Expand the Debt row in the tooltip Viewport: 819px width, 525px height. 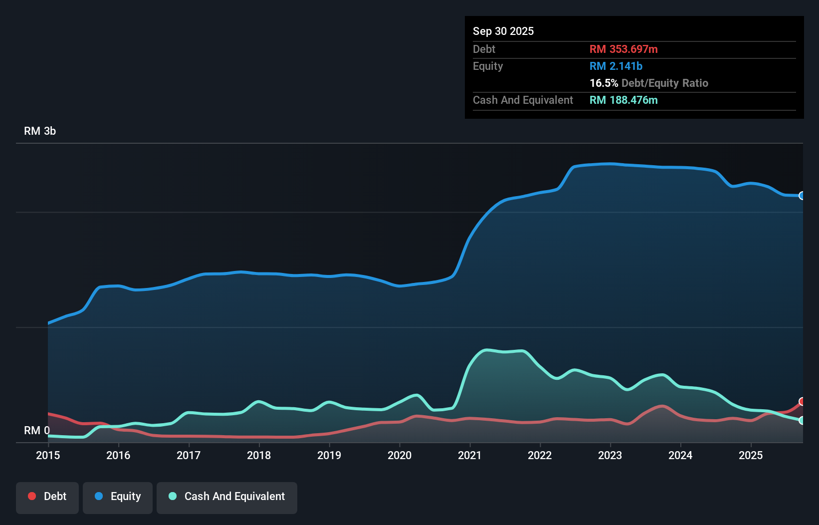coord(484,49)
